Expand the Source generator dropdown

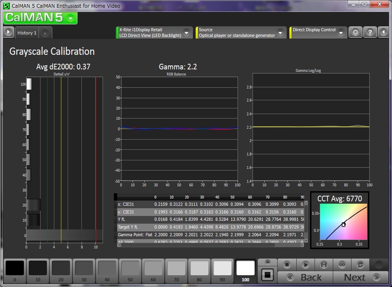pyautogui.click(x=280, y=32)
